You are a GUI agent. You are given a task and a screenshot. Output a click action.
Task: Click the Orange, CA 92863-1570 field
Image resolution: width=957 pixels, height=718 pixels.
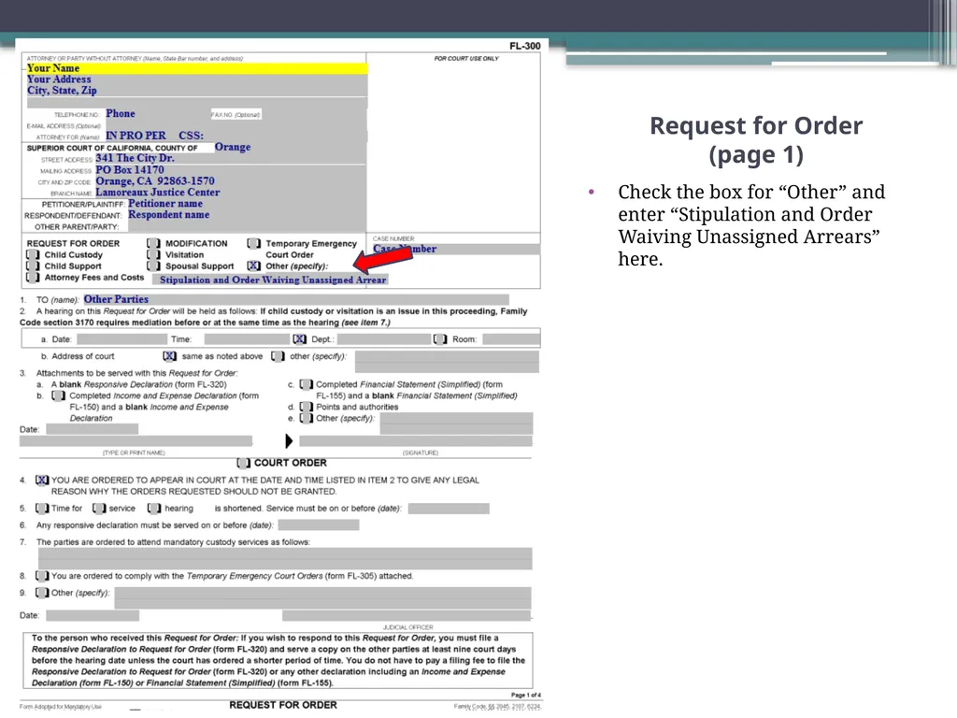pos(230,181)
